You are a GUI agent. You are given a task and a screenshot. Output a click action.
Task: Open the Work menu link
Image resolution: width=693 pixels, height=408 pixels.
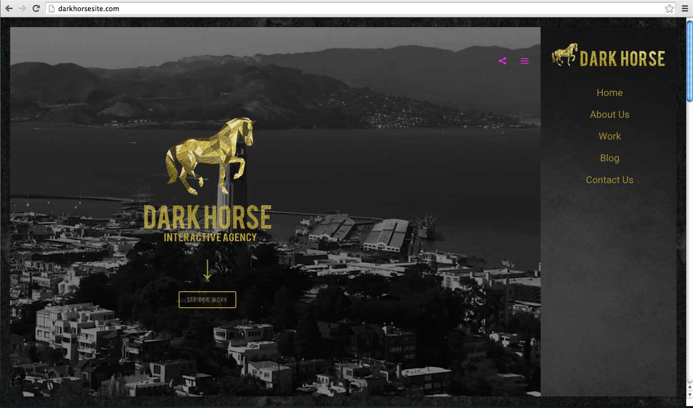pos(610,136)
